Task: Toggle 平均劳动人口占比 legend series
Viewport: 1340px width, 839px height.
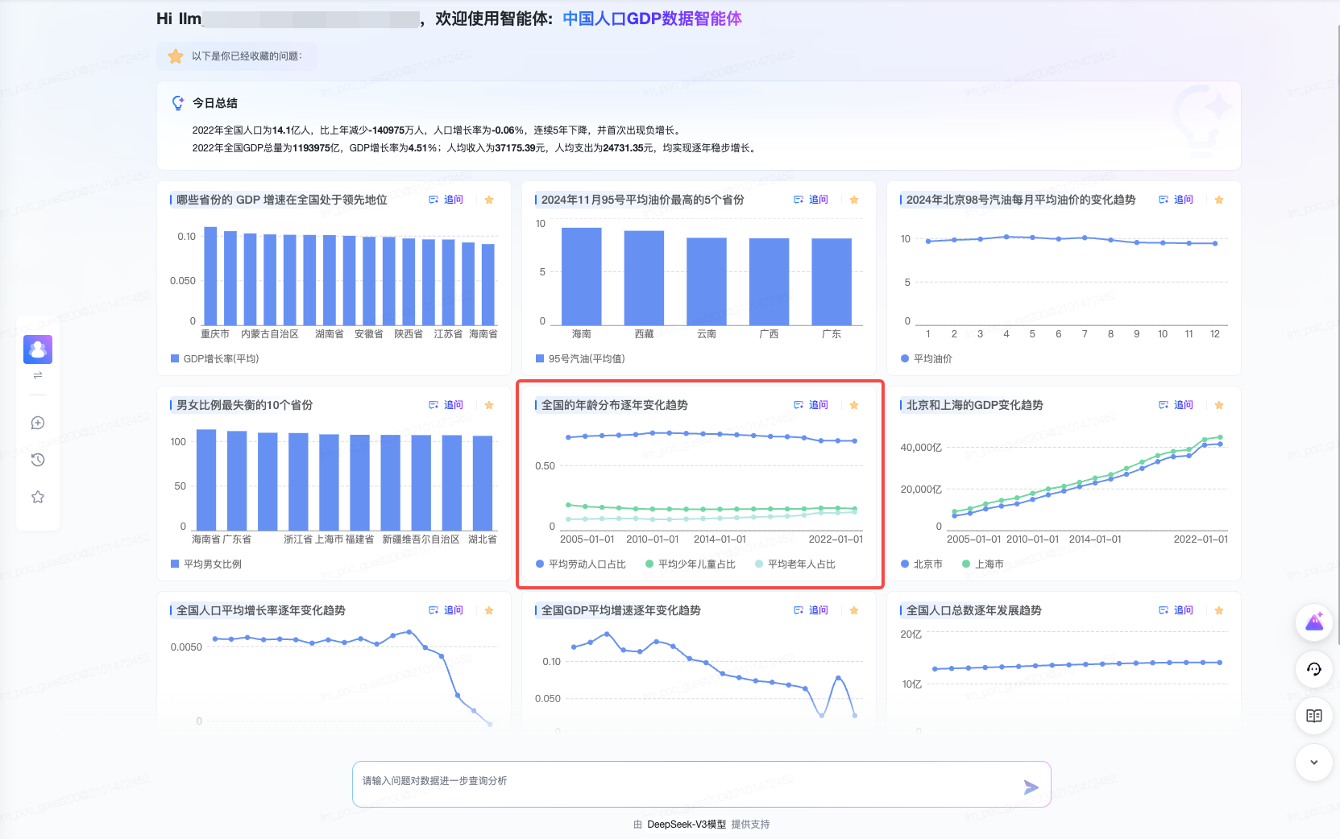Action: 581,564
